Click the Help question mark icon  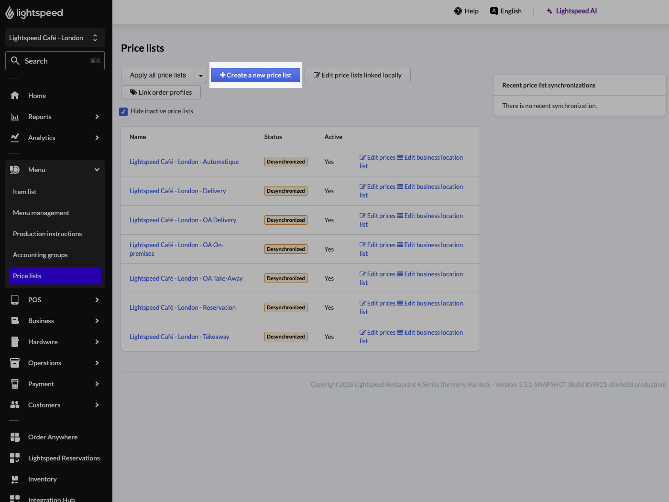(x=458, y=11)
